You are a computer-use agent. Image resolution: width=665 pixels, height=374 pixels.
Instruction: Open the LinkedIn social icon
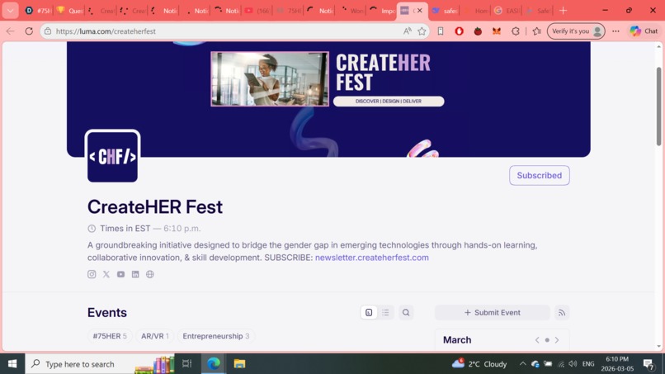point(135,274)
